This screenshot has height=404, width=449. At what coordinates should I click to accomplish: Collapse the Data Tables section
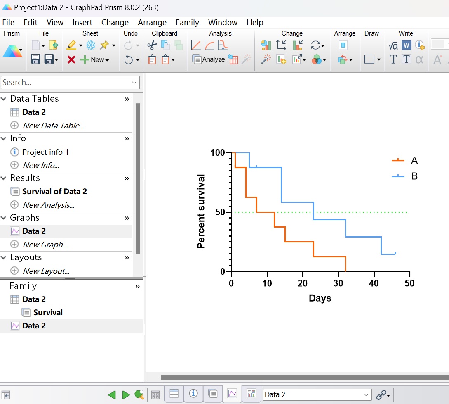[4, 99]
